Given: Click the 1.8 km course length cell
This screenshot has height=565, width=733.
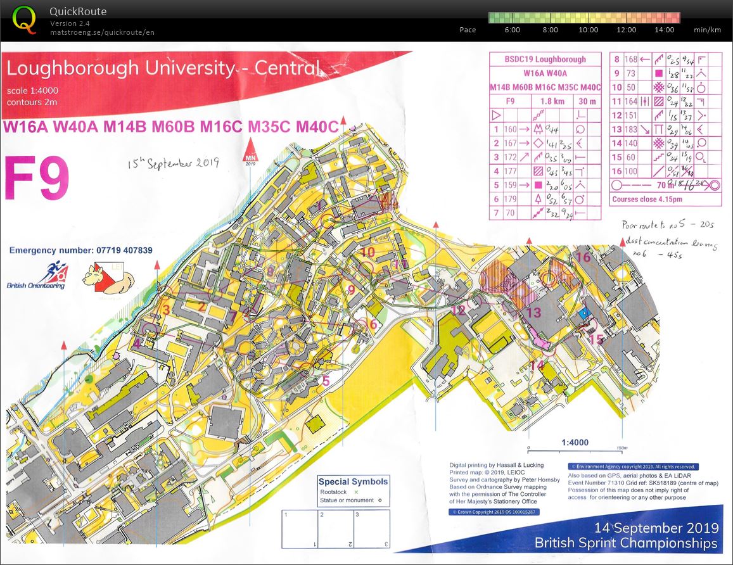Looking at the screenshot, I should (552, 101).
